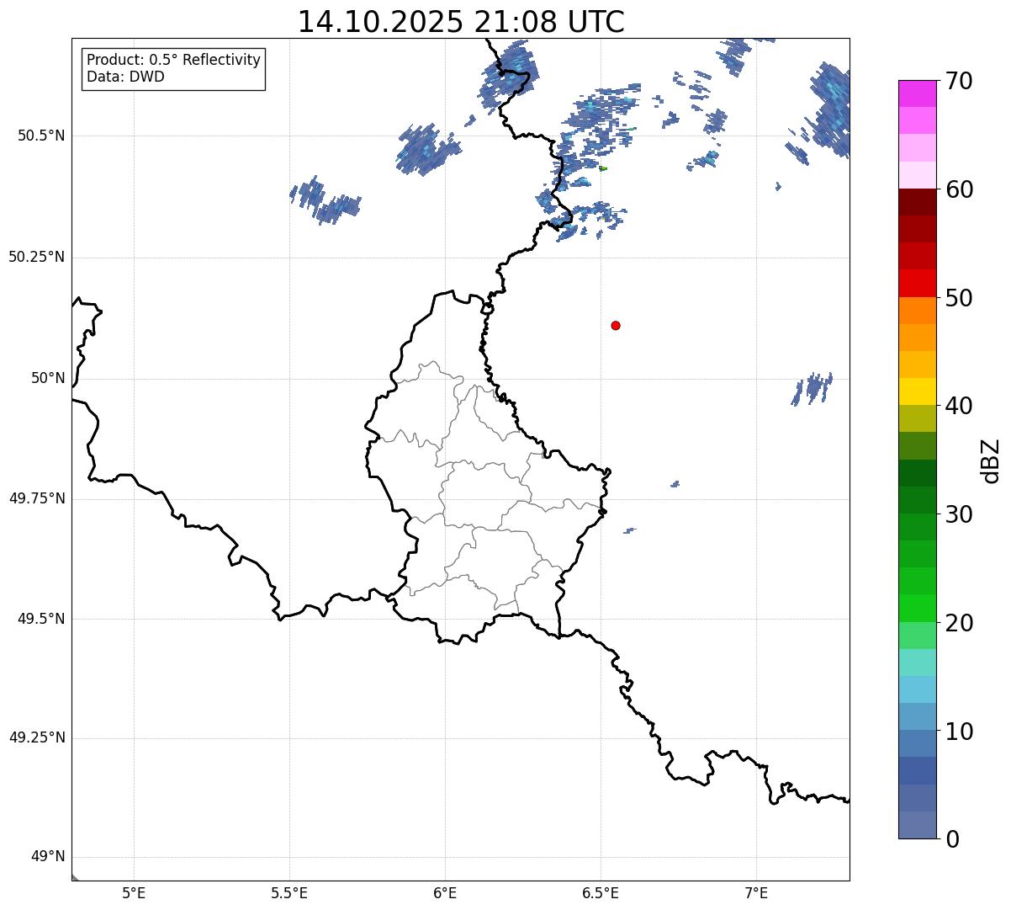Click the "50.25°N" latitude label
Image resolution: width=1011 pixels, height=910 pixels.
pyautogui.click(x=37, y=257)
